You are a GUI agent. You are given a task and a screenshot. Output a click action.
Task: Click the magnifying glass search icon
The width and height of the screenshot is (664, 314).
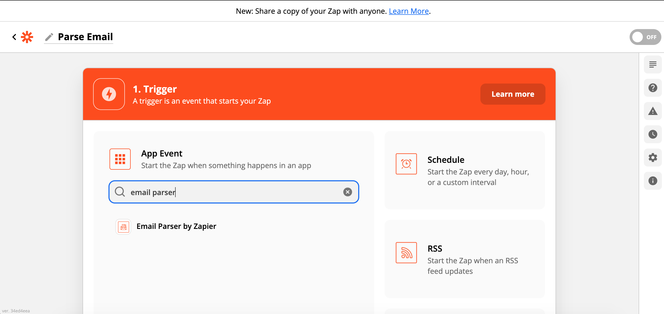120,192
